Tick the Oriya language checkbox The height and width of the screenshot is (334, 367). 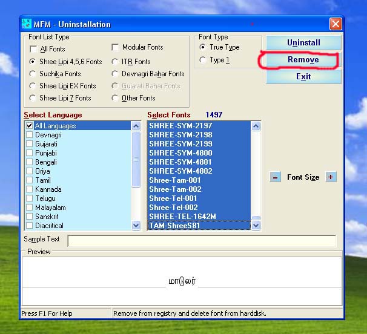29,171
